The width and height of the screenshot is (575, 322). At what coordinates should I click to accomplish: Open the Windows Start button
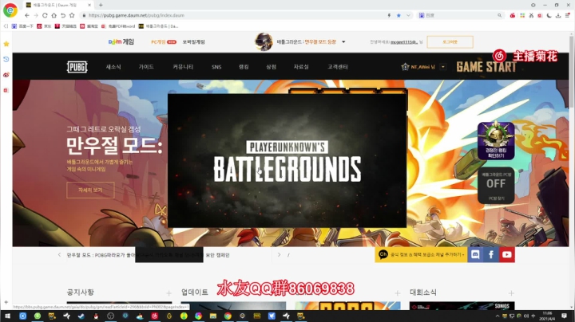(x=7, y=316)
